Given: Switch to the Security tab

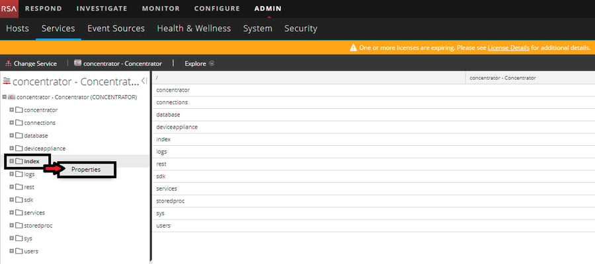Looking at the screenshot, I should [301, 28].
